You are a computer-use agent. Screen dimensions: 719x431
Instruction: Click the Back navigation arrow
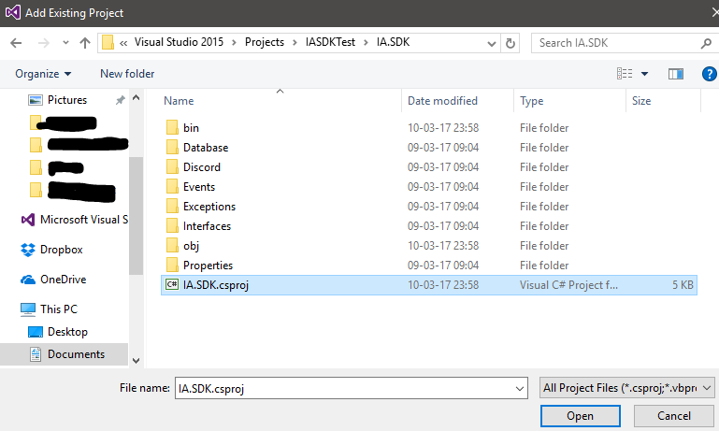(x=16, y=43)
